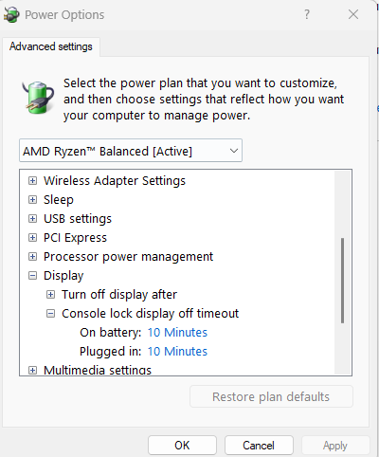The image size is (379, 457).
Task: Close the Power Options dialog
Action: [x=353, y=14]
